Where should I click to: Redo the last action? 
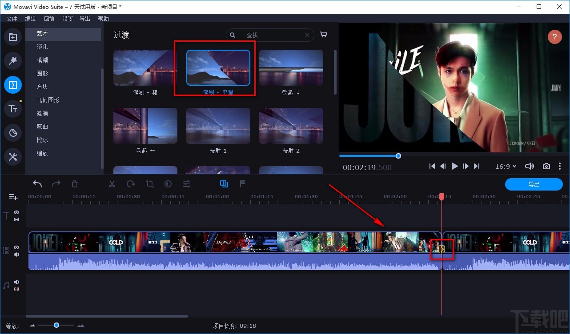point(56,184)
